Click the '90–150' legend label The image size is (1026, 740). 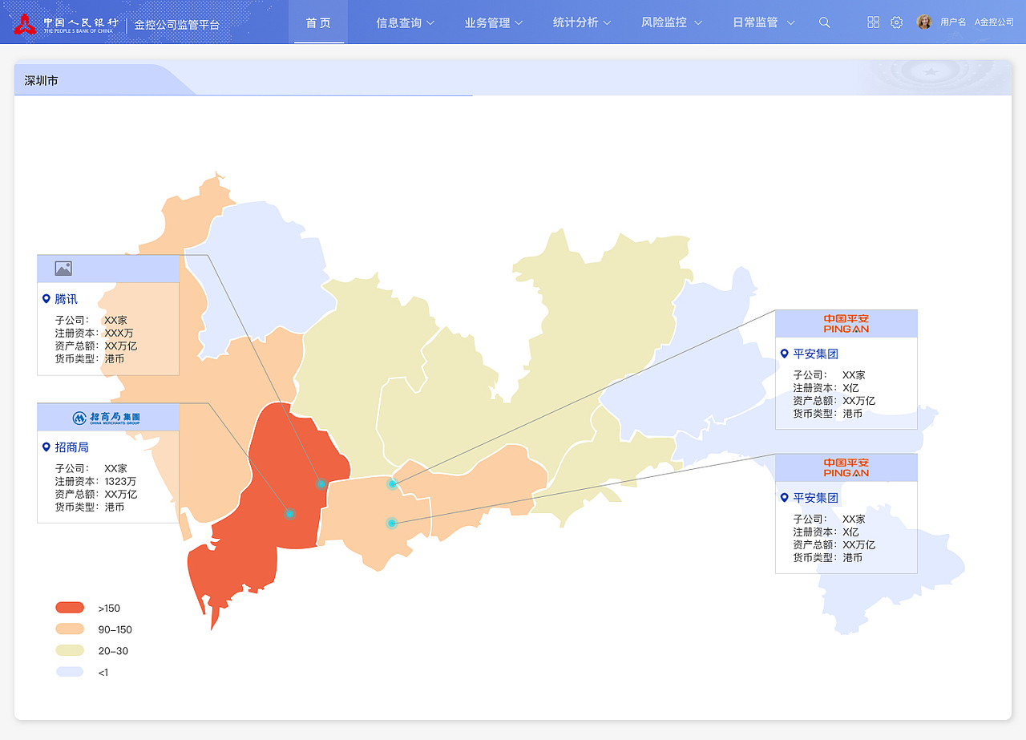pyautogui.click(x=115, y=630)
